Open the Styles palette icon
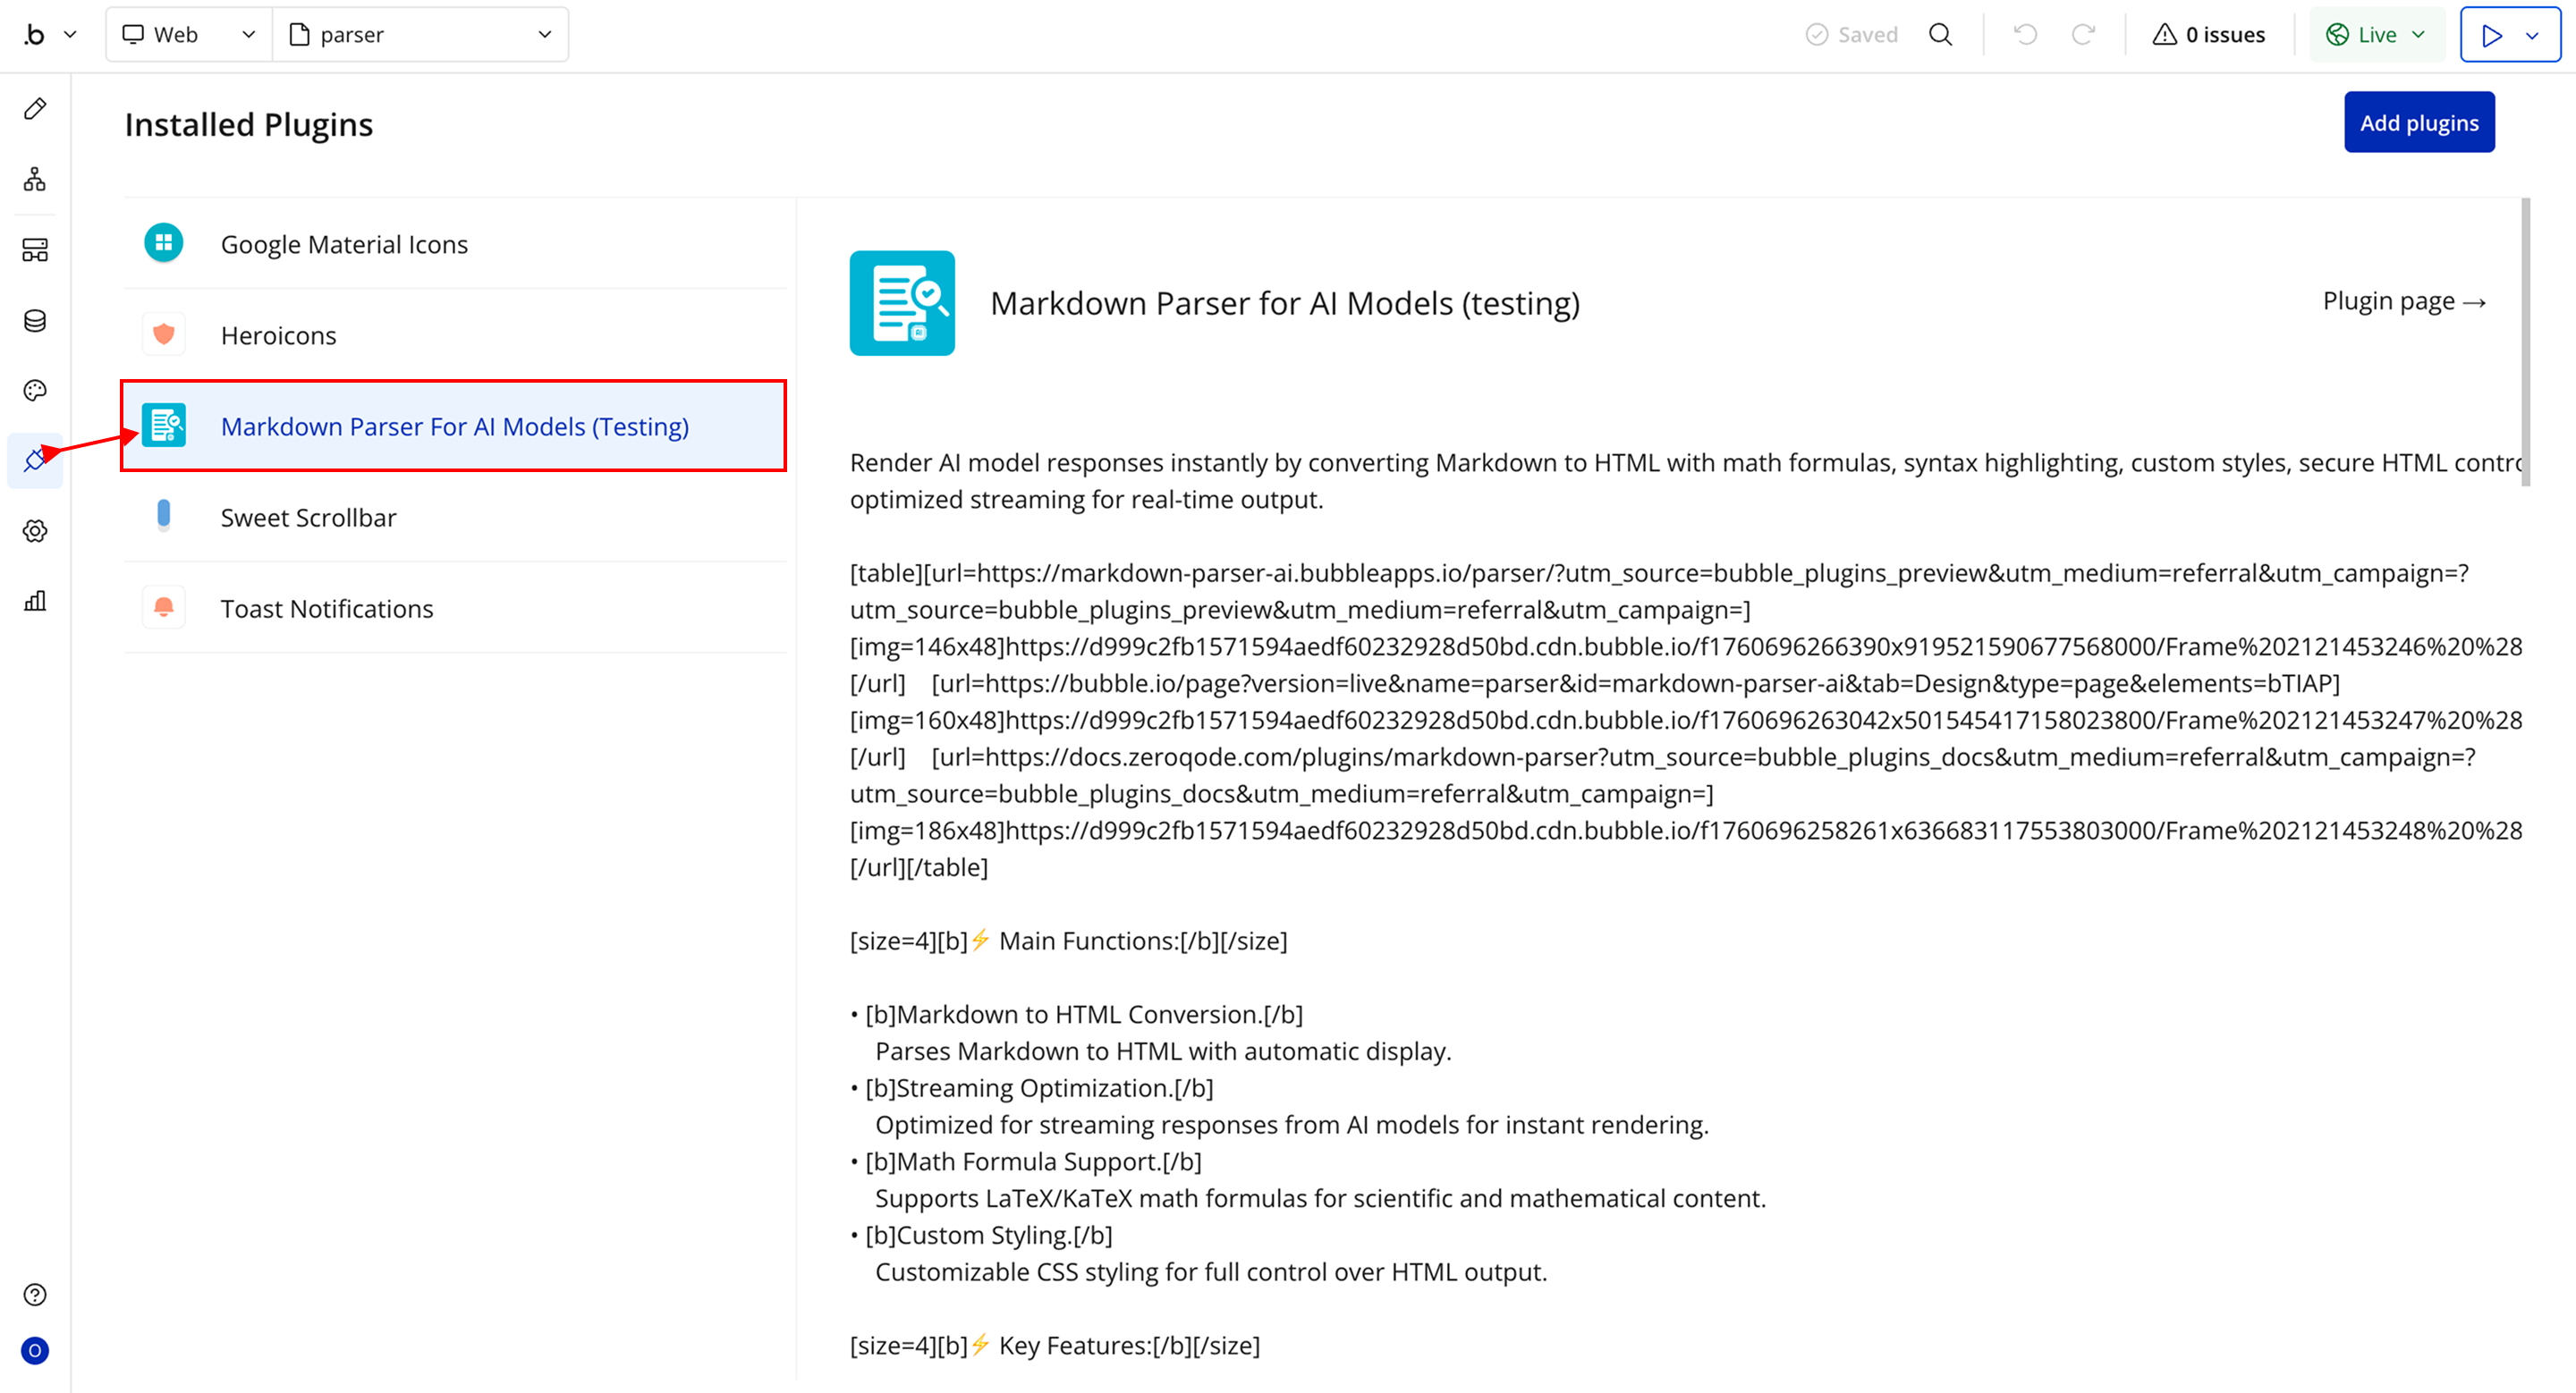The height and width of the screenshot is (1393, 2576). tap(35, 391)
